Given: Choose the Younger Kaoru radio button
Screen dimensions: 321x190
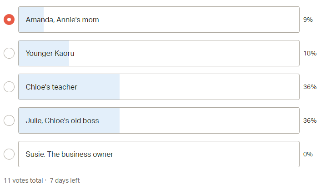Looking at the screenshot, I should [9, 53].
